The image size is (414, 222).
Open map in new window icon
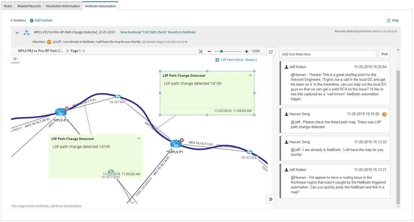pyautogui.click(x=271, y=52)
